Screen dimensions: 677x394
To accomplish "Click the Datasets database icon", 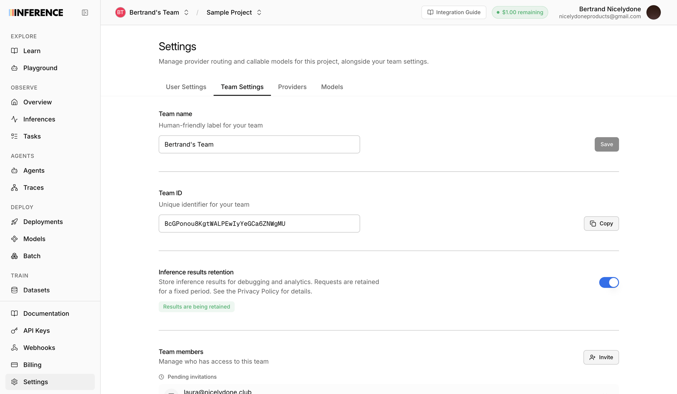I will tap(14, 290).
